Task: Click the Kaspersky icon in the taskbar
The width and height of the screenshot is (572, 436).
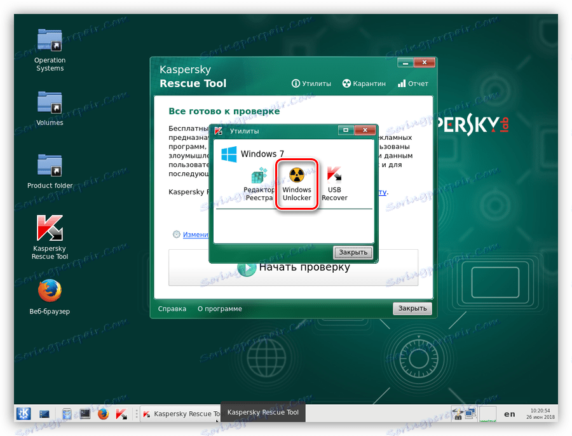Action: coord(121,413)
